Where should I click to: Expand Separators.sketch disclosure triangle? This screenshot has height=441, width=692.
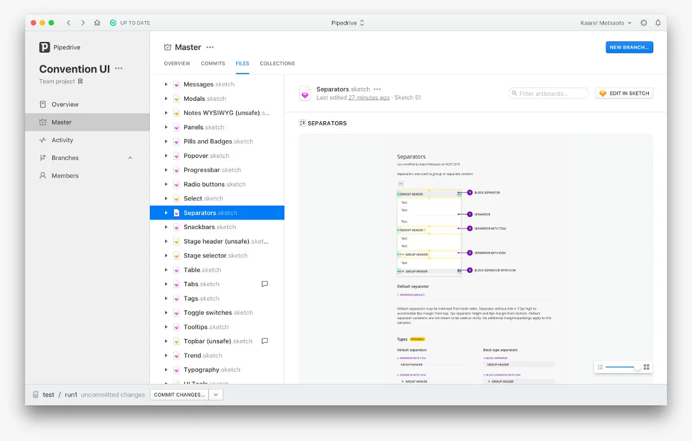(166, 213)
